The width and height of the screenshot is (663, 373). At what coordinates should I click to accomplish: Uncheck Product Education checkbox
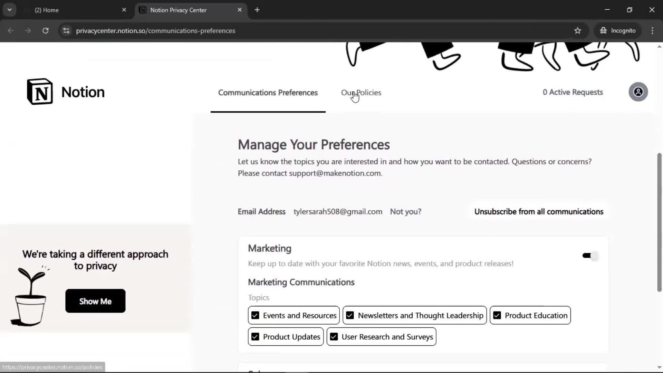[x=497, y=316]
